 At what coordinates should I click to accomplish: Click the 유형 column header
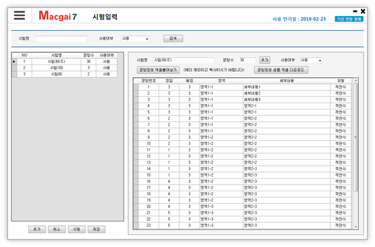click(x=341, y=81)
